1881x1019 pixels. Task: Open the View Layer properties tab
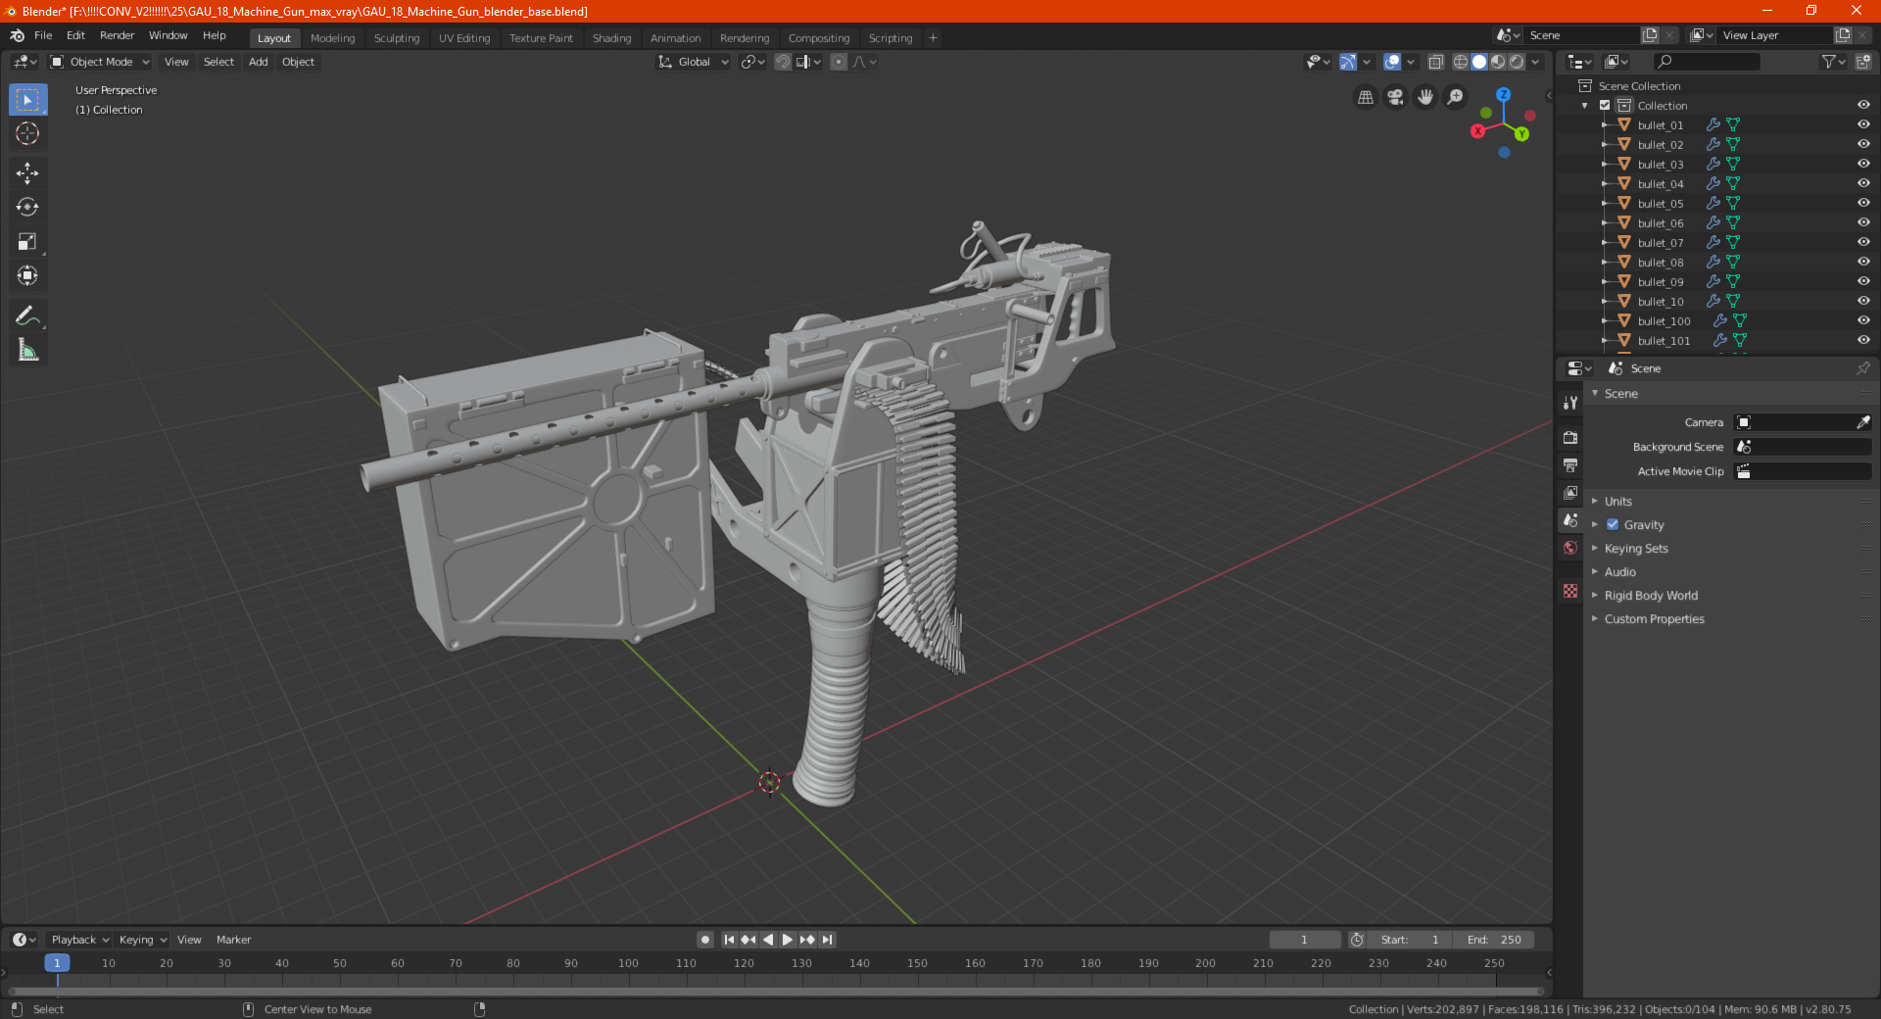(x=1570, y=492)
